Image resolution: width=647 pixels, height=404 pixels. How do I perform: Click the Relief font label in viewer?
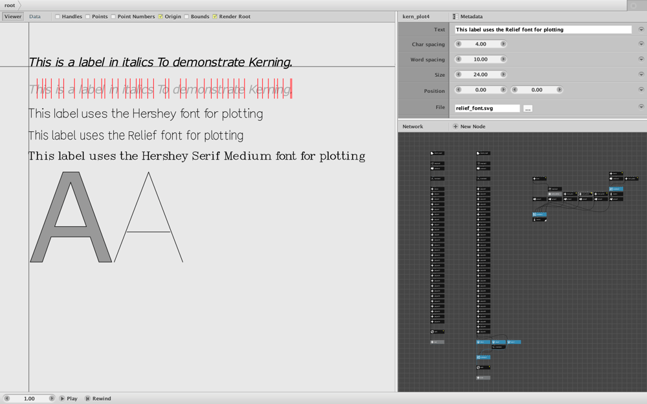point(136,136)
